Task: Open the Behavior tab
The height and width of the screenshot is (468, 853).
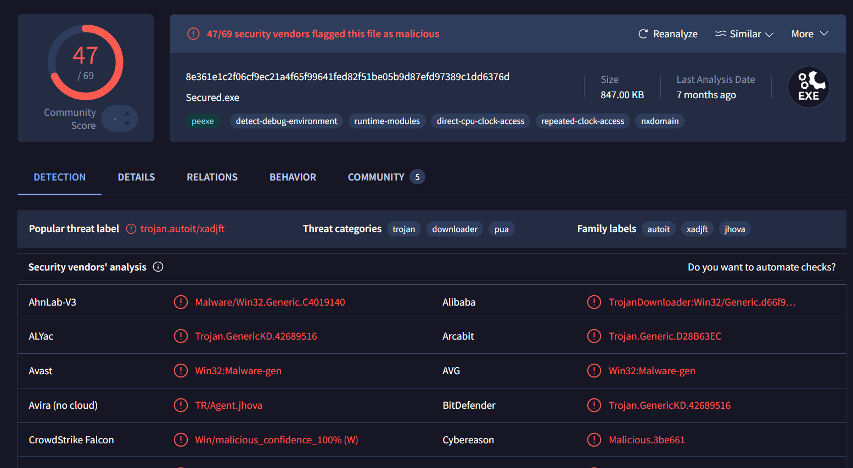Action: [293, 177]
